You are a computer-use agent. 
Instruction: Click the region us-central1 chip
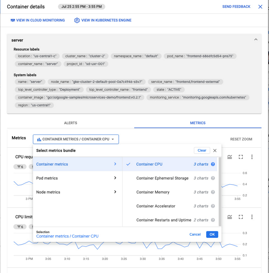point(34,105)
